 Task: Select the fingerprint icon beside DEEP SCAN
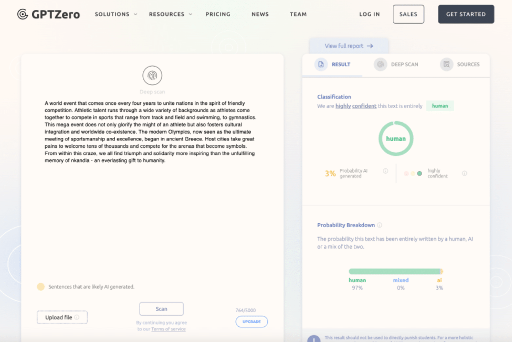[x=380, y=64]
